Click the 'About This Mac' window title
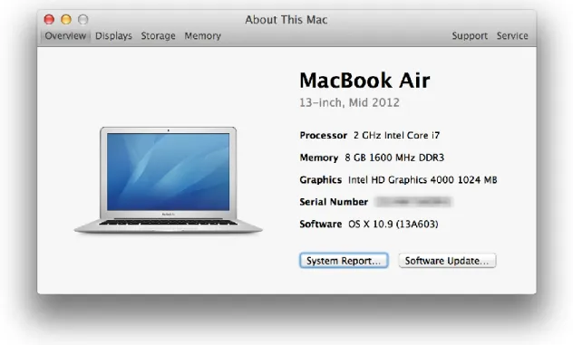Image resolution: width=573 pixels, height=345 pixels. tap(286, 20)
